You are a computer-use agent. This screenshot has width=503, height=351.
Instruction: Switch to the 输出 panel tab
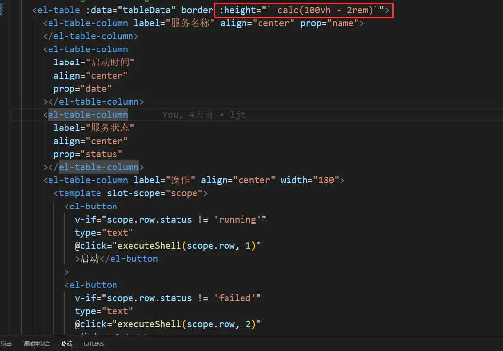[6, 344]
